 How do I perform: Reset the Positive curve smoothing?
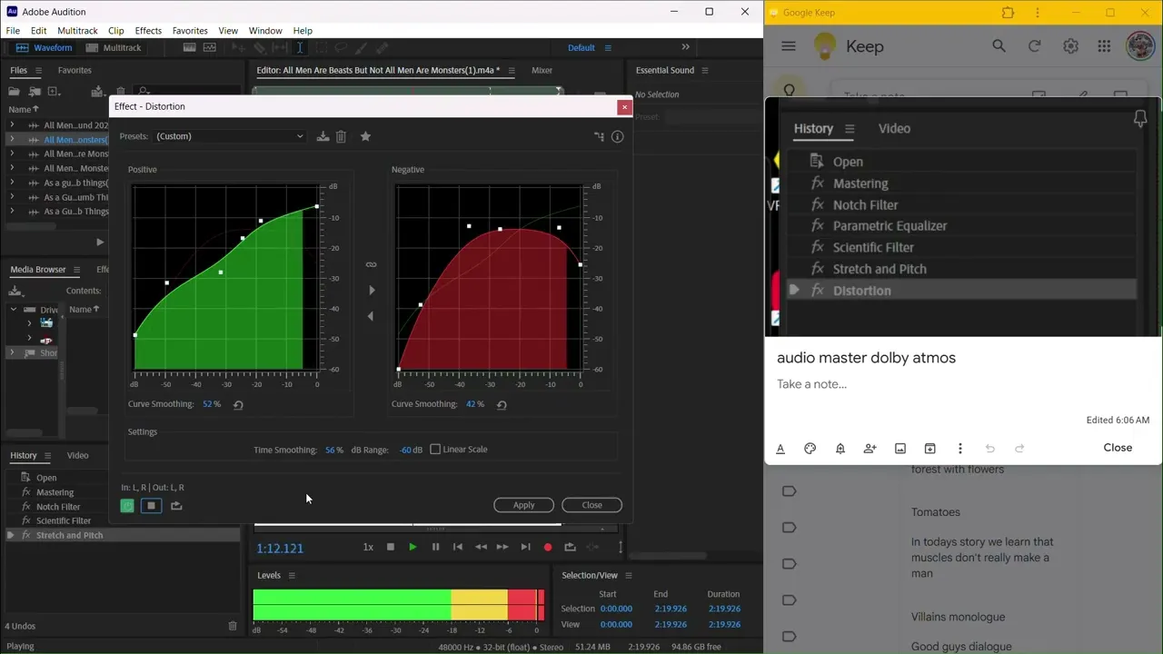tap(238, 405)
